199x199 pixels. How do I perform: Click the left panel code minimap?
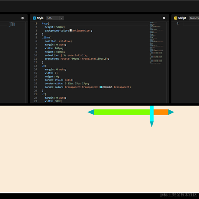point(12,24)
